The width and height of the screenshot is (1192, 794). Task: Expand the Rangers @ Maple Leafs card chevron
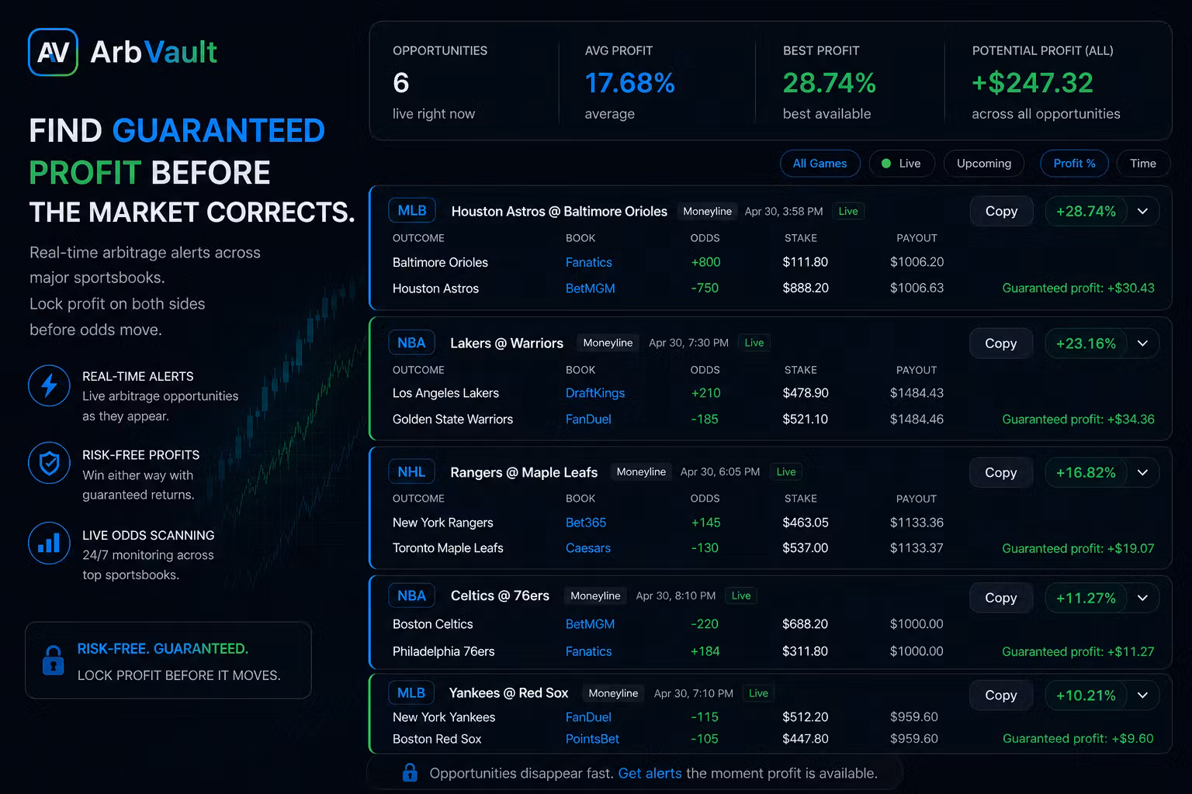click(x=1142, y=472)
